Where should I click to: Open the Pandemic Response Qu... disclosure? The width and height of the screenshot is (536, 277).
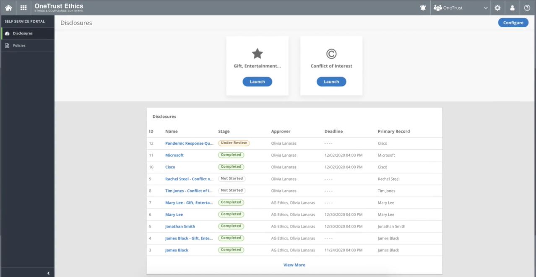tap(189, 143)
